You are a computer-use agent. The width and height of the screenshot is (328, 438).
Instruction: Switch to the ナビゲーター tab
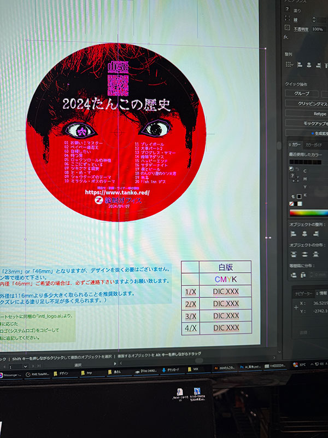(303, 293)
